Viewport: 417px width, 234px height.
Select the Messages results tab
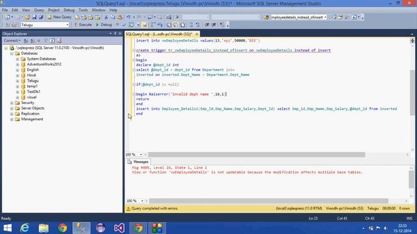(x=138, y=162)
